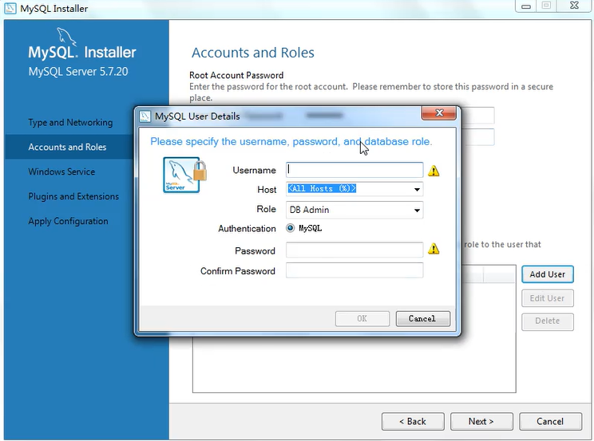Close the MySQL User Details dialog
Viewport: 594px width, 441px height.
pos(438,112)
